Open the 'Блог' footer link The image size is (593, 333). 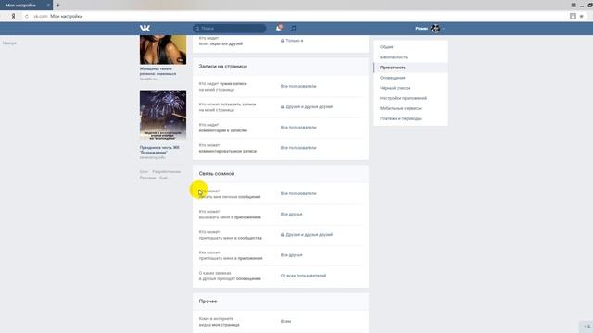click(144, 172)
